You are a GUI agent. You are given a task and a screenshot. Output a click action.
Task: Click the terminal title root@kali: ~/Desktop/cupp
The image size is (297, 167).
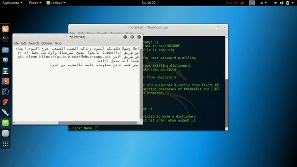(x=148, y=27)
